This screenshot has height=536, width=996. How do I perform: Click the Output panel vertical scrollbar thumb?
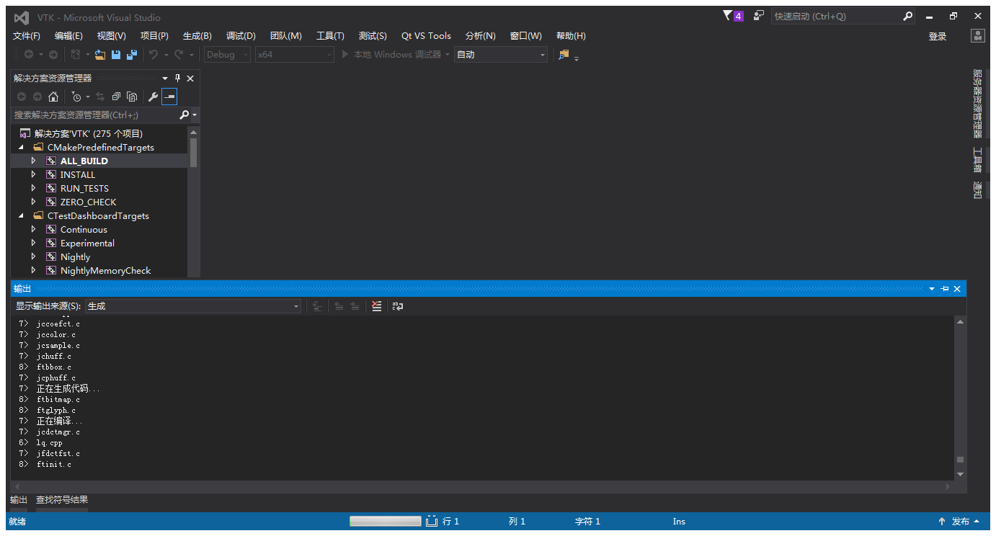tap(959, 460)
